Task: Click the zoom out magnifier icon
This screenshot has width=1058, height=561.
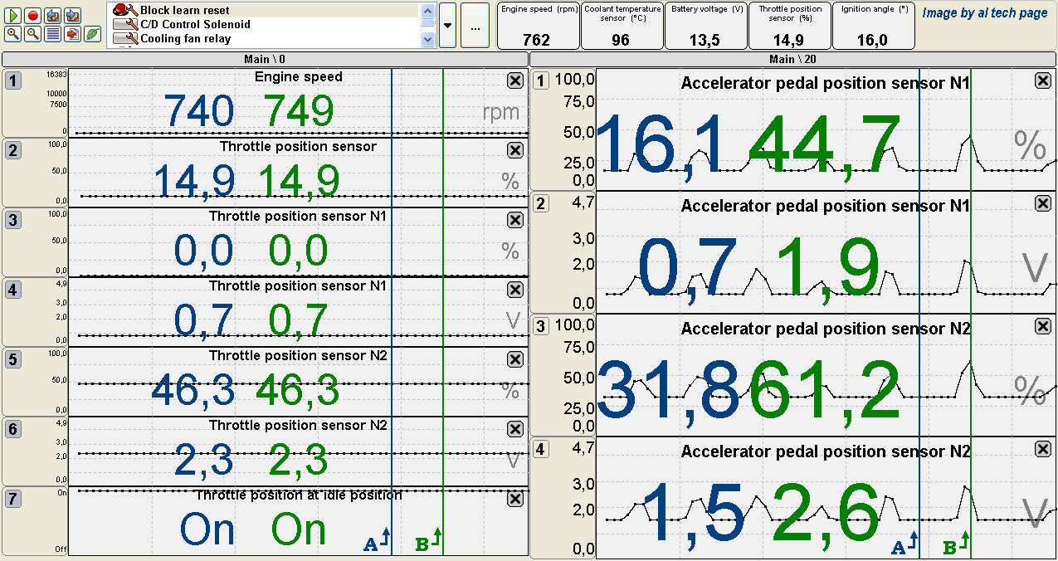Action: point(32,34)
